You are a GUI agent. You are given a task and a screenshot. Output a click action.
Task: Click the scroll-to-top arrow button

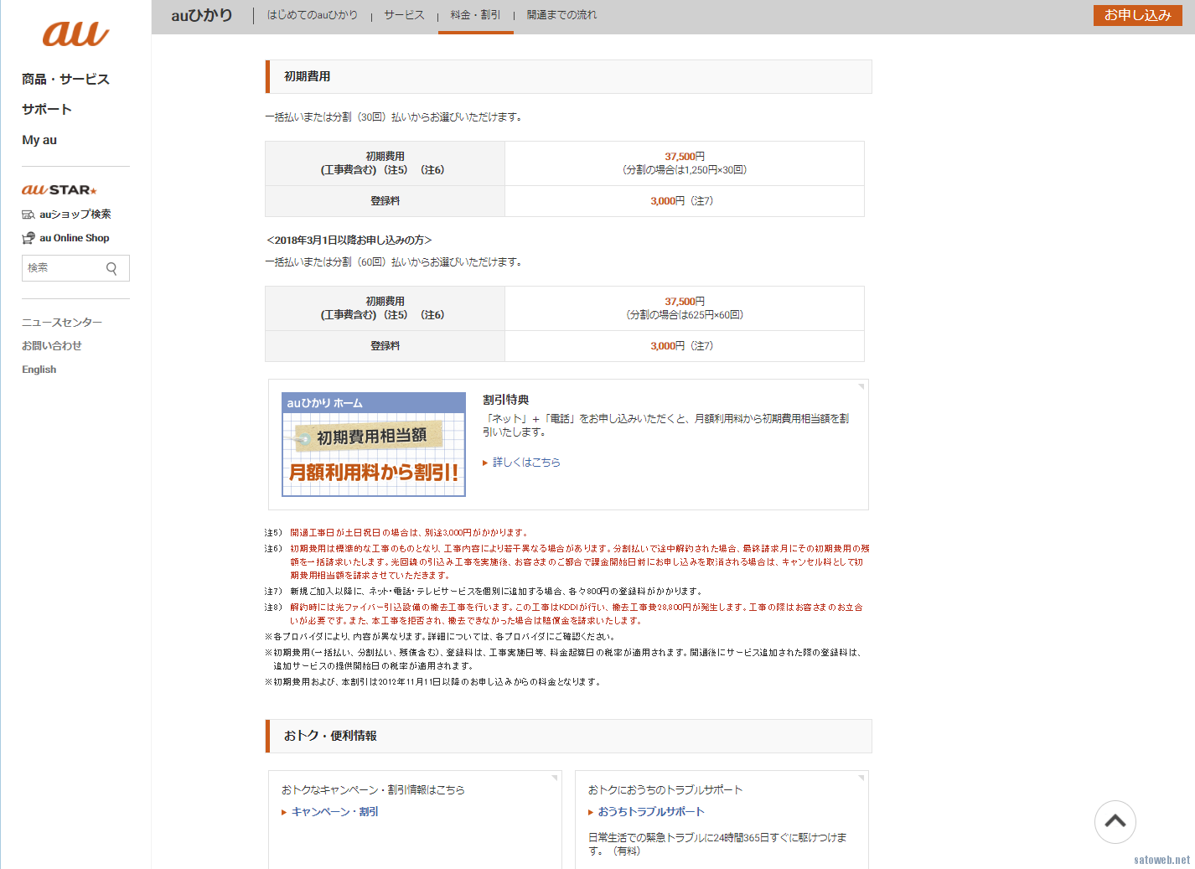coord(1115,822)
